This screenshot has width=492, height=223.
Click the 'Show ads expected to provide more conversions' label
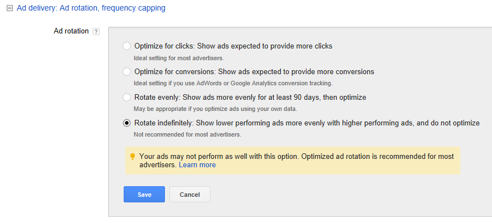pyautogui.click(x=296, y=72)
